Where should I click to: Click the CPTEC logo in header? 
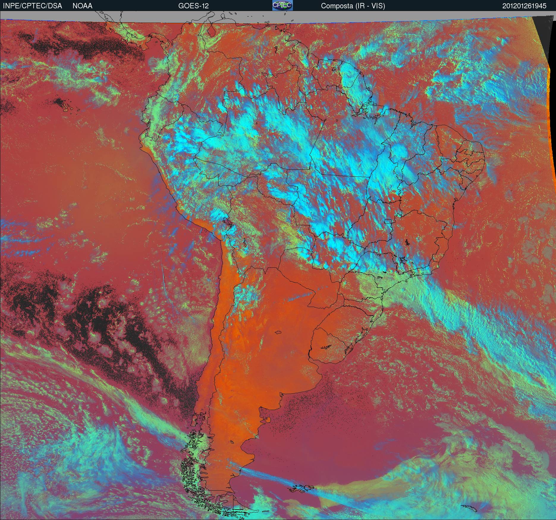tap(282, 5)
